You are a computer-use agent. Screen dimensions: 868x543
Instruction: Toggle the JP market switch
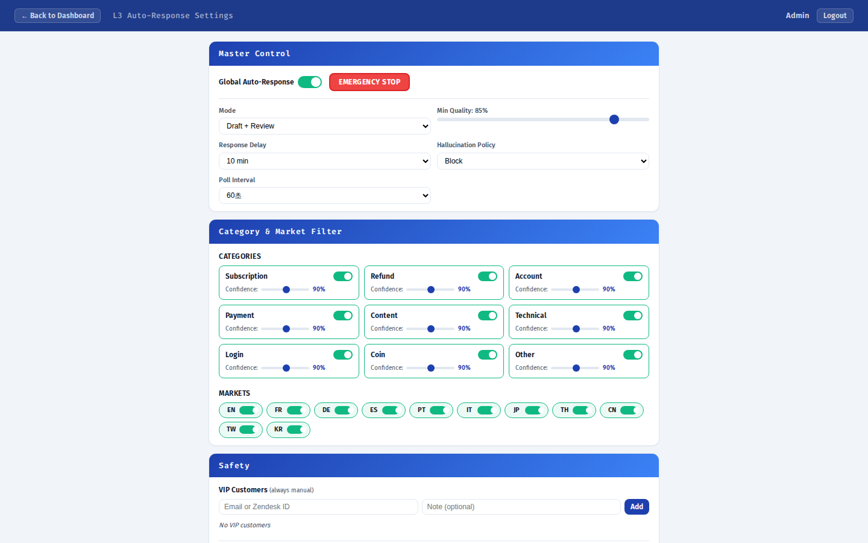pyautogui.click(x=533, y=410)
